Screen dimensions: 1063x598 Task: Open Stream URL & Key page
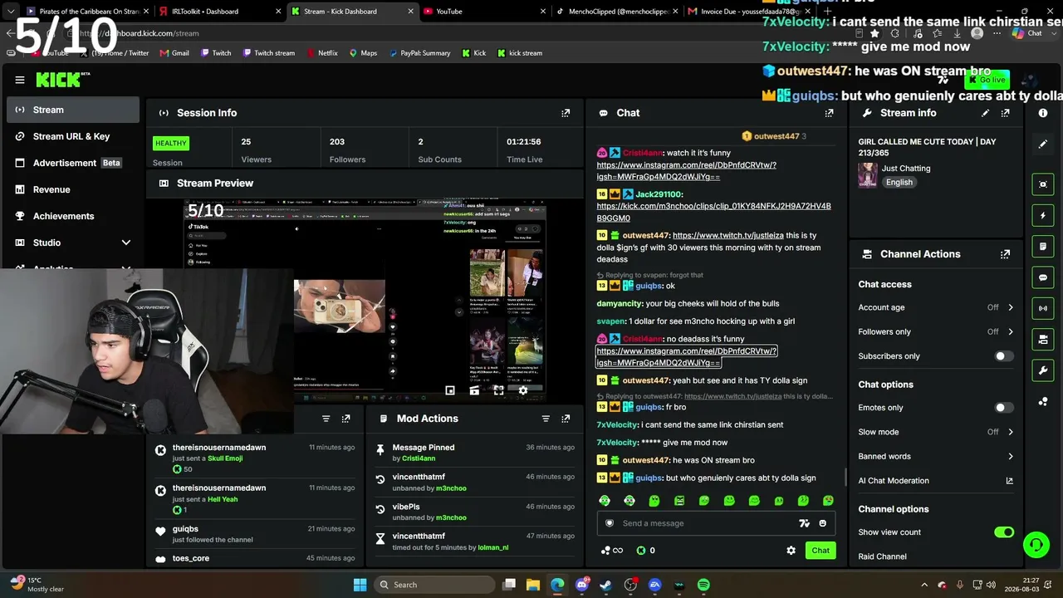point(73,136)
